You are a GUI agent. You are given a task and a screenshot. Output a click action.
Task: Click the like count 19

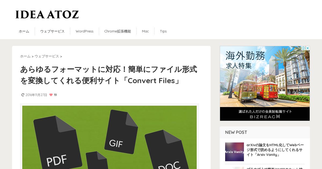(55, 95)
